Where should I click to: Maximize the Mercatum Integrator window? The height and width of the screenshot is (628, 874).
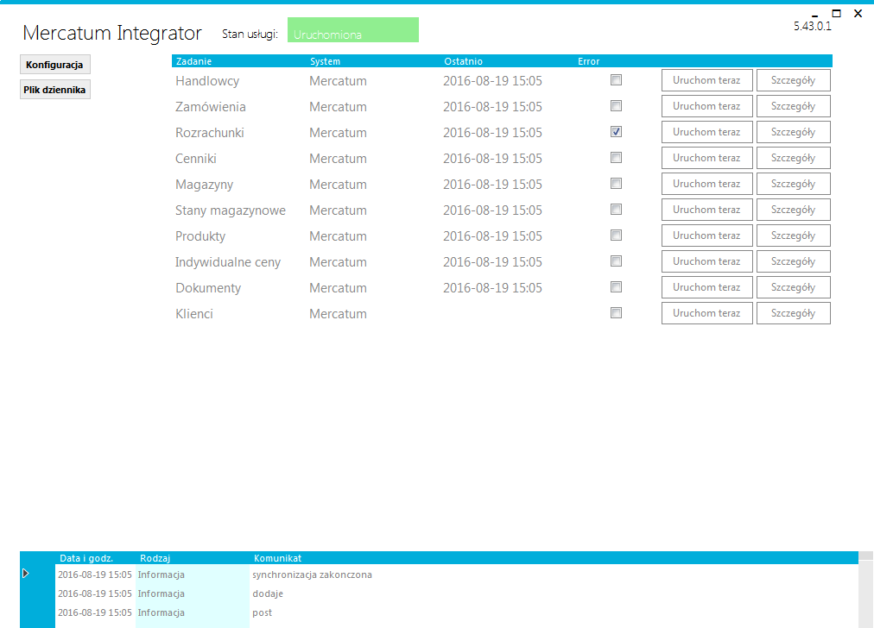click(836, 13)
